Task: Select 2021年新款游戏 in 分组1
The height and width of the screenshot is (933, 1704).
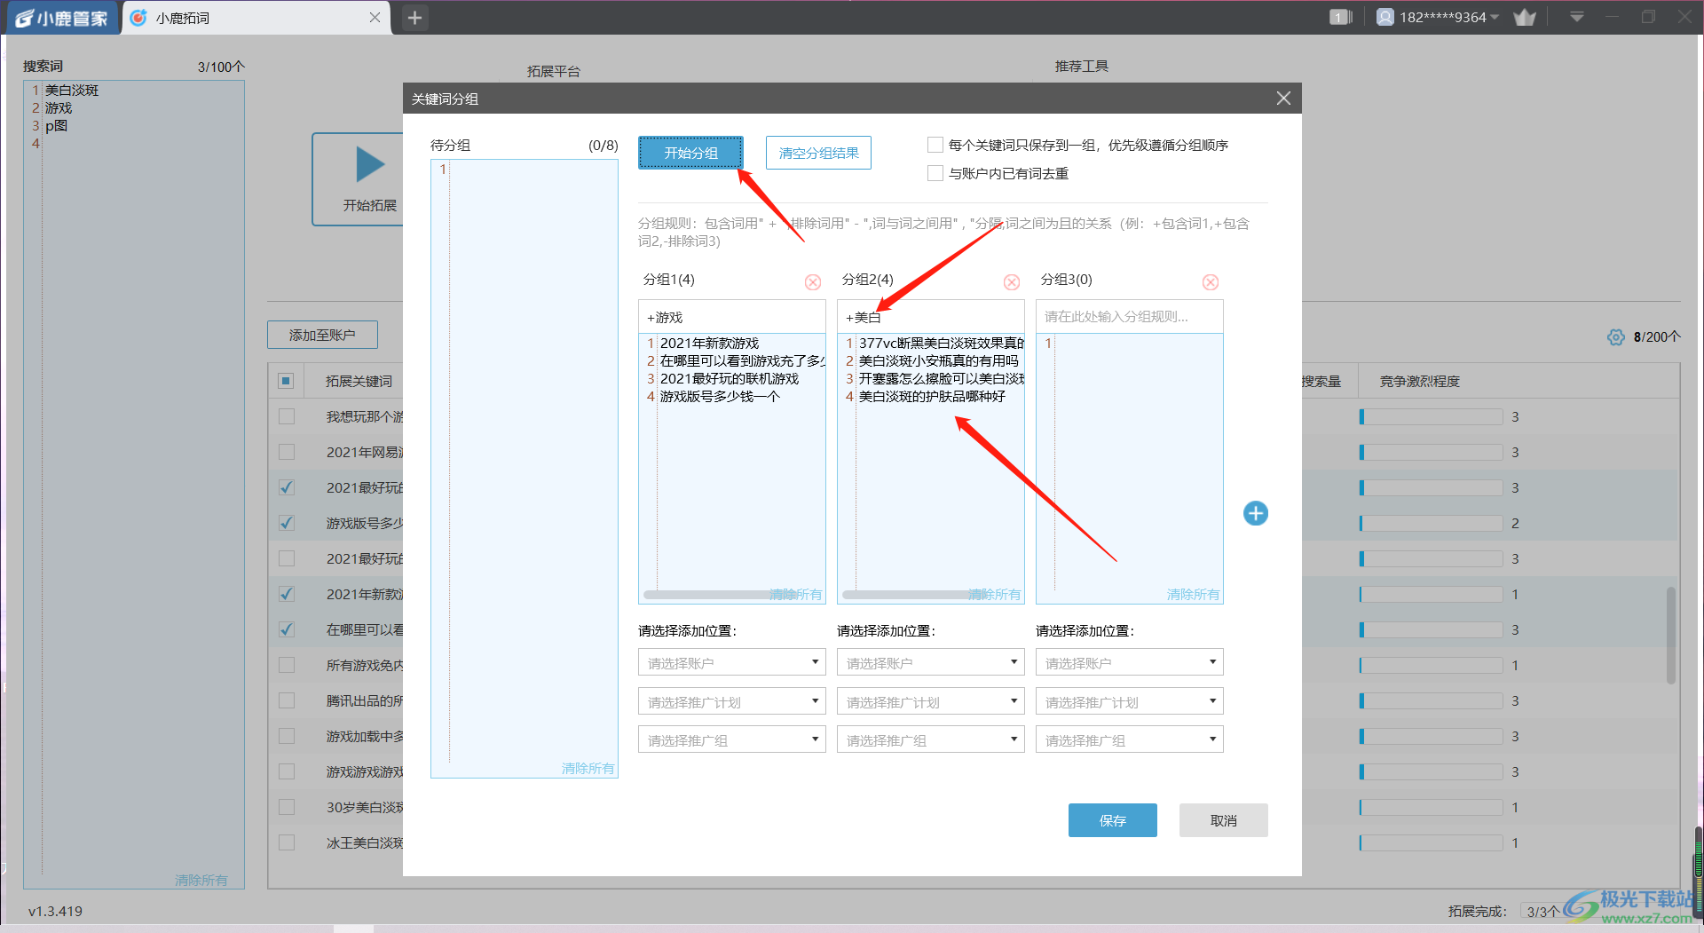Action: tap(709, 343)
